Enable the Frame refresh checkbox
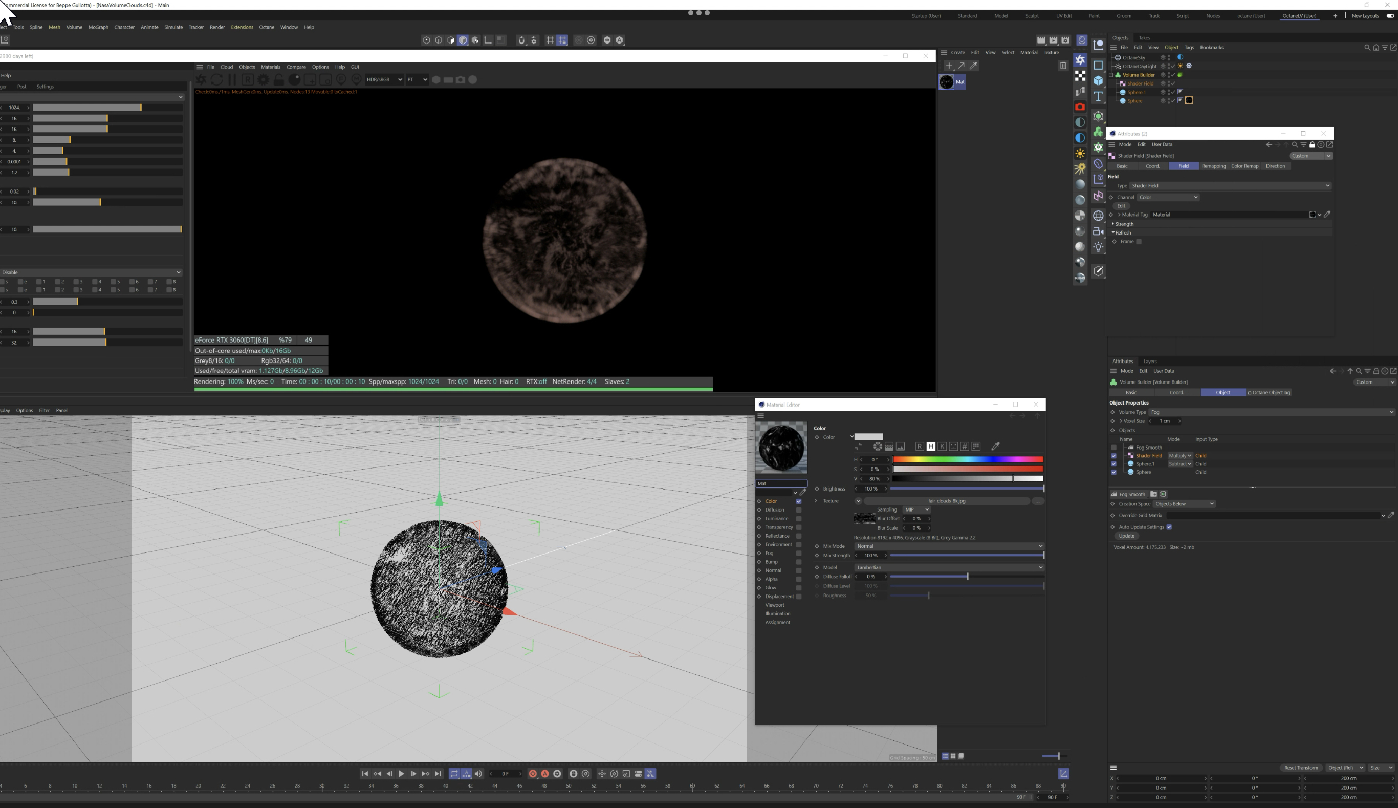The image size is (1398, 808). [1139, 242]
